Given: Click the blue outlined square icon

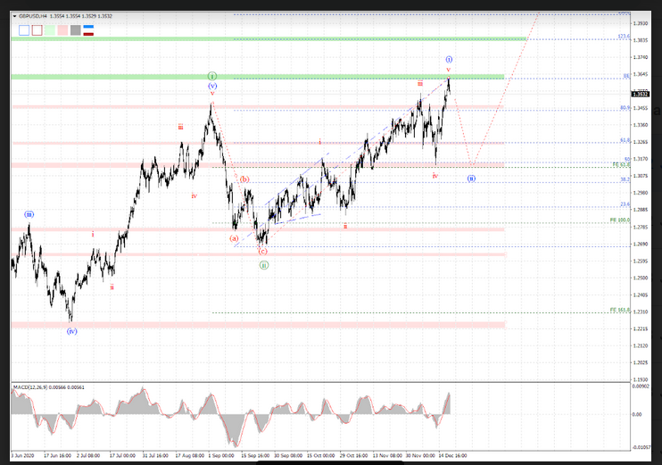Looking at the screenshot, I should point(24,29).
